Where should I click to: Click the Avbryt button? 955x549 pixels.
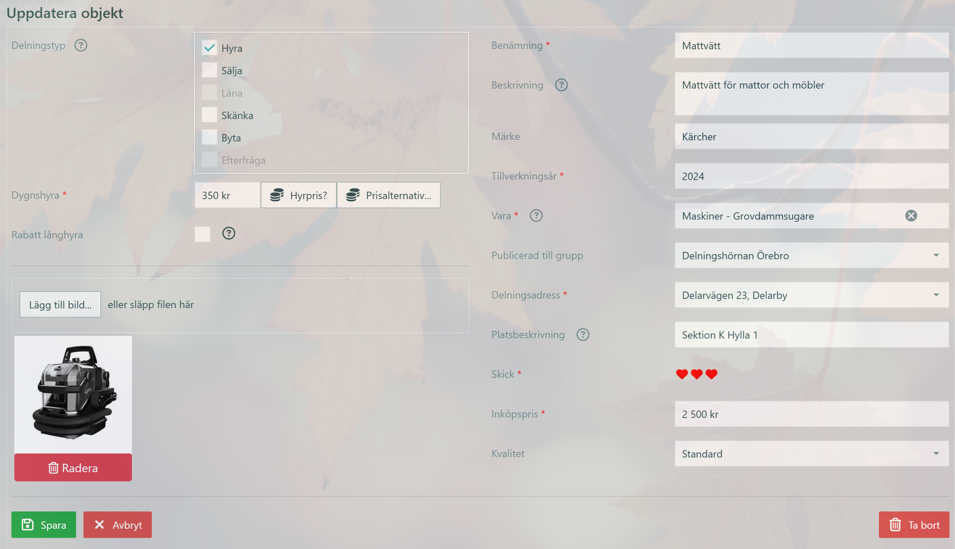point(117,525)
